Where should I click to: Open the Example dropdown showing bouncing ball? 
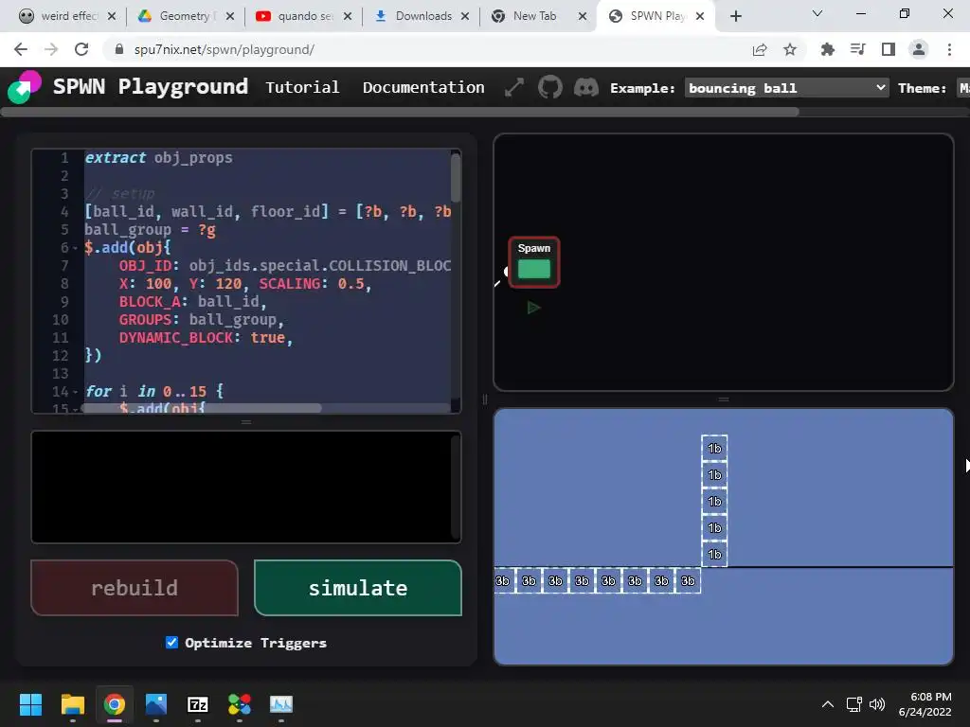(787, 88)
